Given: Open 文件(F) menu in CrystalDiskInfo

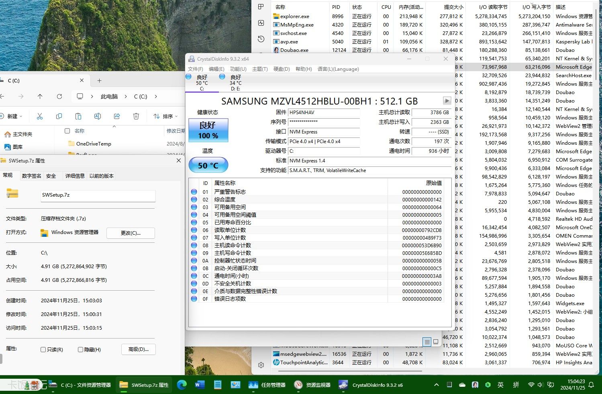Looking at the screenshot, I should coord(196,69).
